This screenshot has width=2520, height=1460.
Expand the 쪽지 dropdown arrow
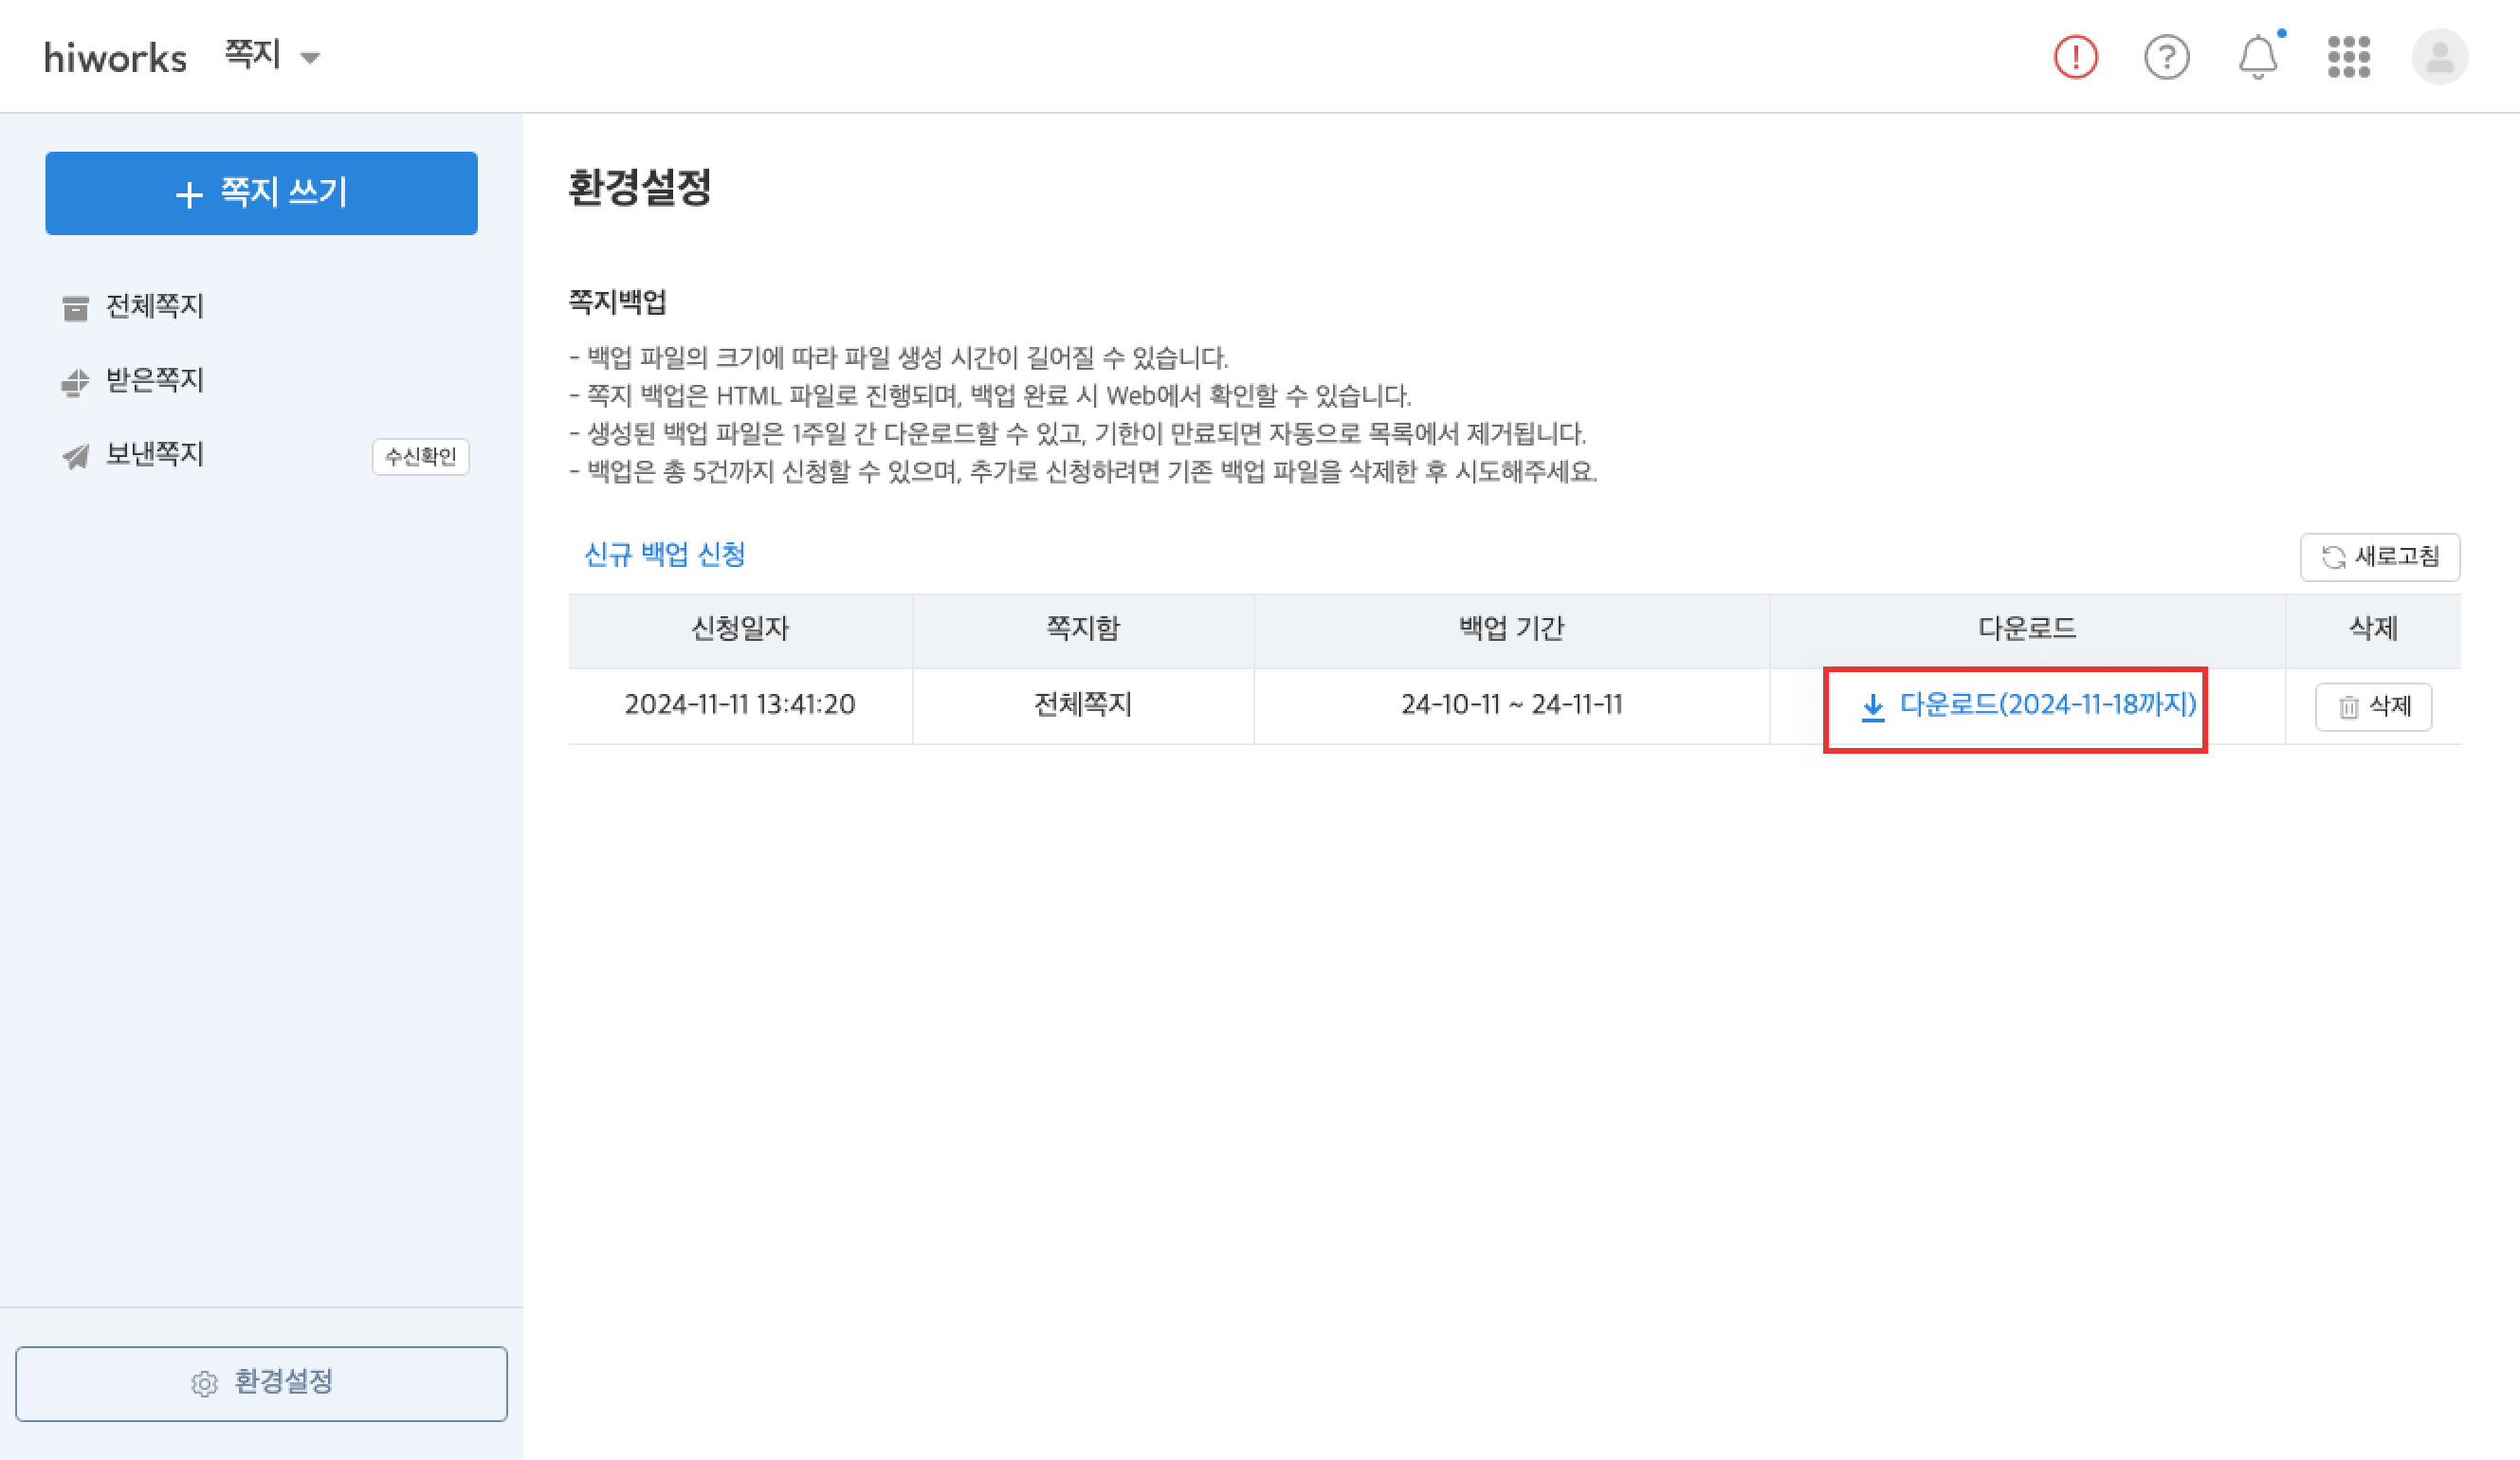pyautogui.click(x=310, y=58)
